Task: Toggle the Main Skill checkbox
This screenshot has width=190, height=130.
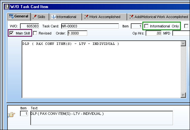Action: pos(11,33)
